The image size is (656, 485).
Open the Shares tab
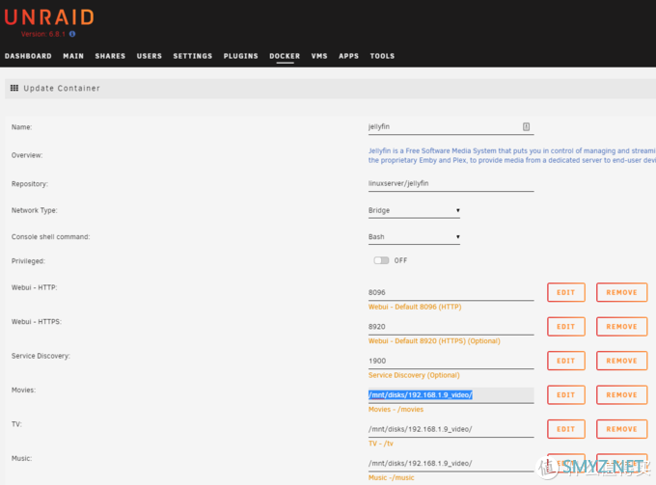[110, 56]
